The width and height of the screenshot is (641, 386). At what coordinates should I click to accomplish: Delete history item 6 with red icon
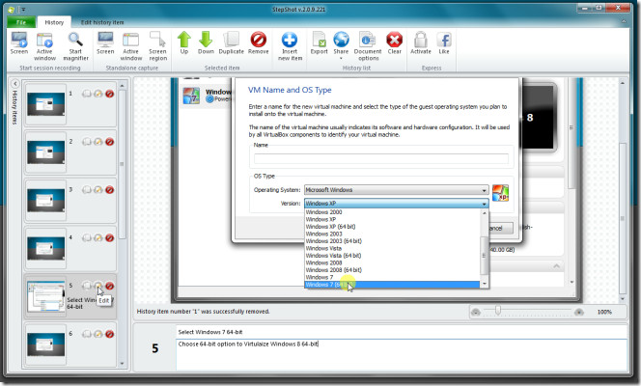click(x=109, y=334)
